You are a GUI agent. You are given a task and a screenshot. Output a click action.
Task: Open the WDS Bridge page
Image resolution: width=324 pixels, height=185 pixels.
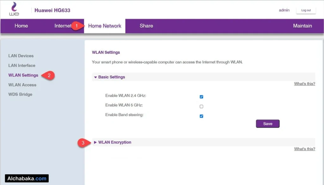pyautogui.click(x=20, y=94)
